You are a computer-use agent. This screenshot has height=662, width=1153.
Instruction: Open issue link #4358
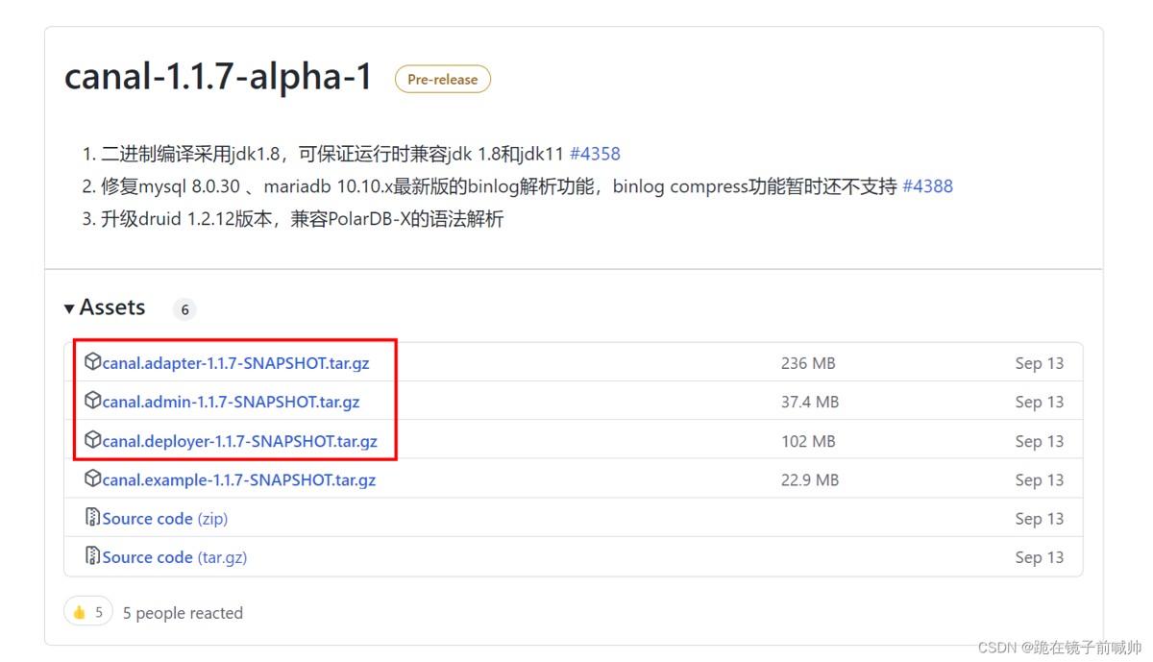coord(595,154)
